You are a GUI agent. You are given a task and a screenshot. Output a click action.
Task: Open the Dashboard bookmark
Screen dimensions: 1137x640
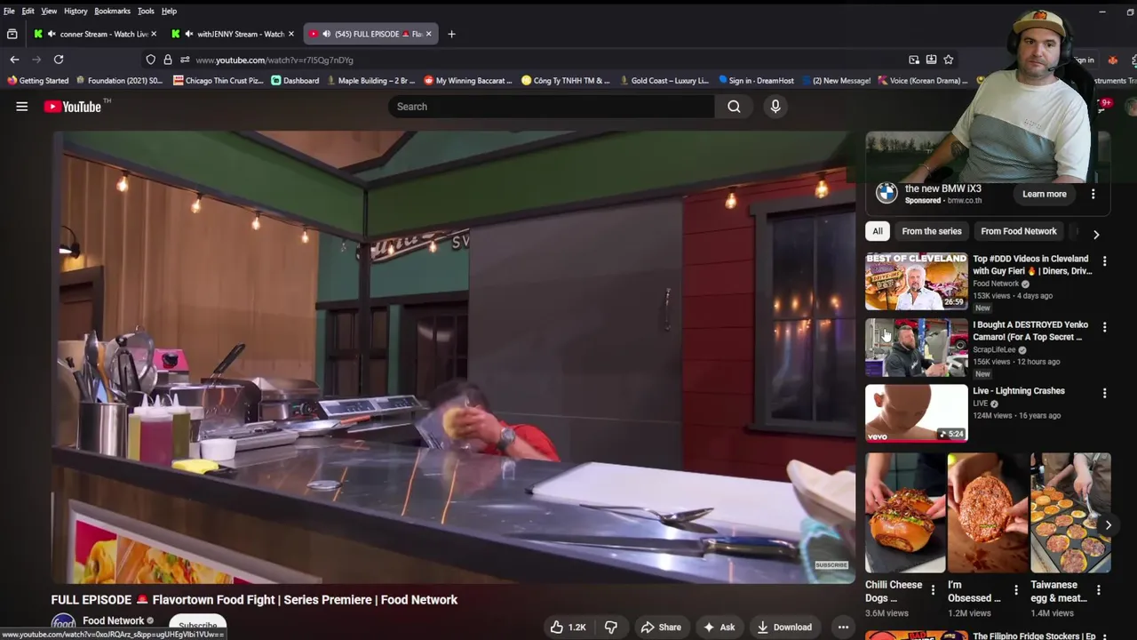(x=295, y=81)
